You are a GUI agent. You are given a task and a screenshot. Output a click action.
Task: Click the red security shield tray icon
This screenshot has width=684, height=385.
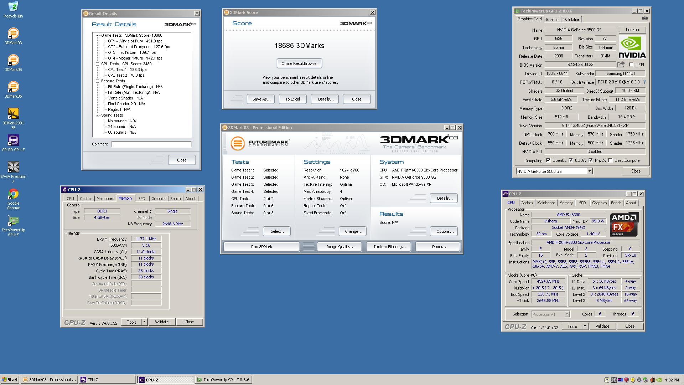(626, 380)
